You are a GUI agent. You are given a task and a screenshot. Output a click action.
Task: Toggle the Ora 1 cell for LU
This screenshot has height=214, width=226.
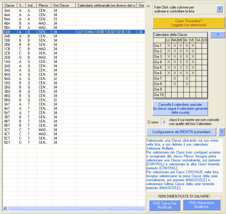coord(168,46)
